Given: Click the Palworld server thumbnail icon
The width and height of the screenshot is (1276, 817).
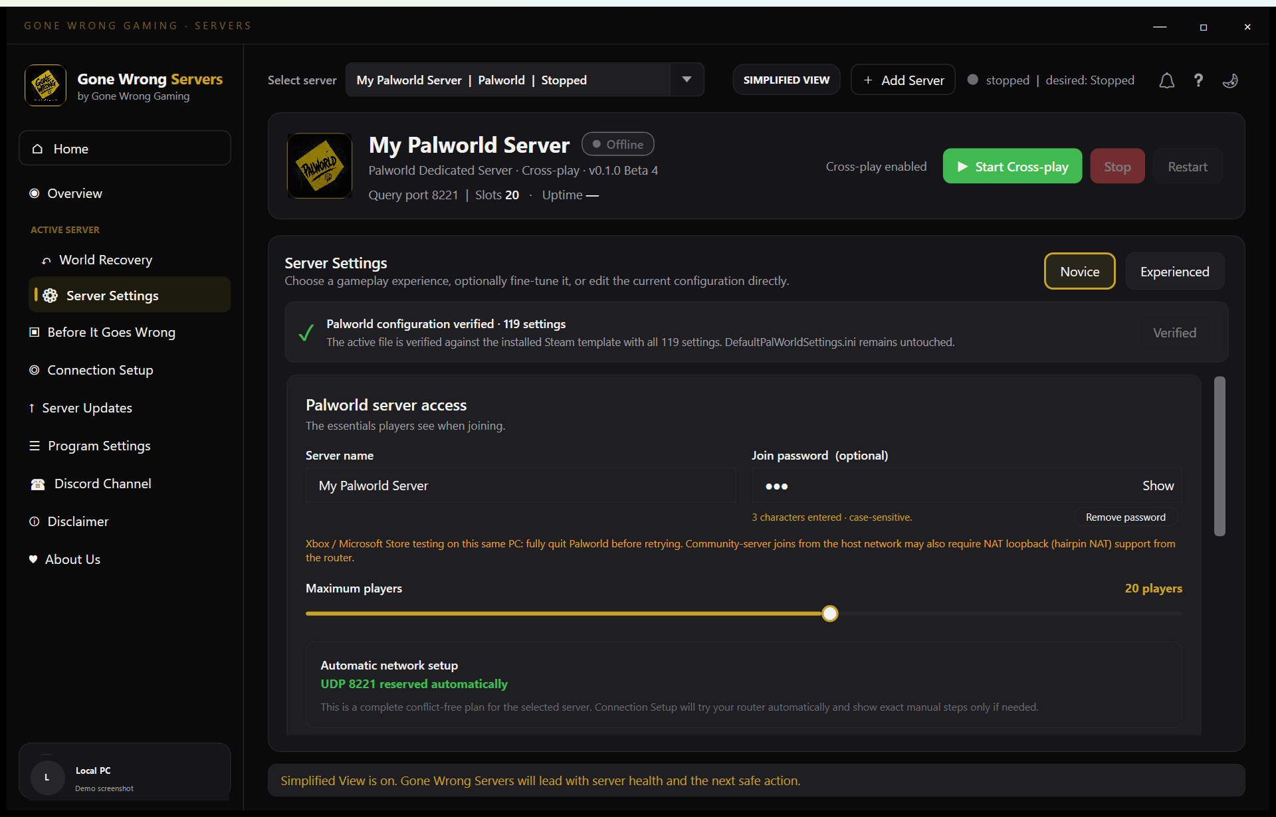Looking at the screenshot, I should 320,165.
